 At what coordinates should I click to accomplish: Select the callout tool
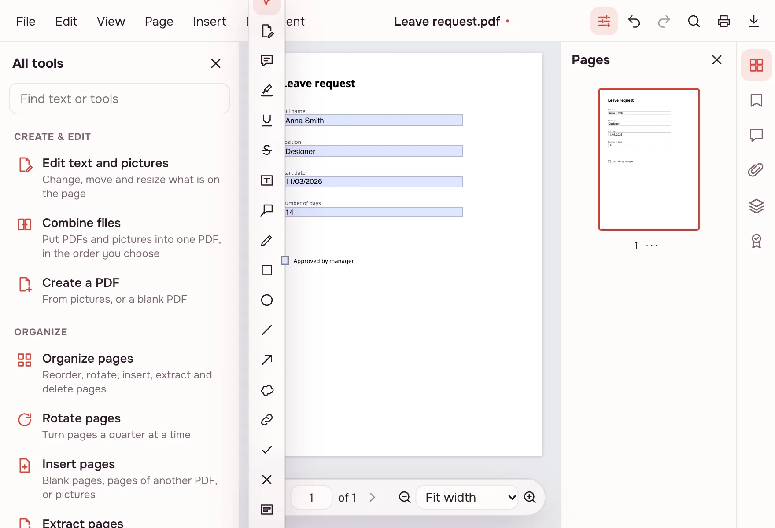267,210
